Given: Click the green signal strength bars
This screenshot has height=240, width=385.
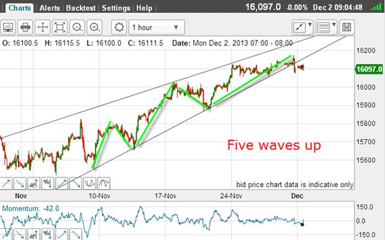Looking at the screenshot, I should 376,7.
